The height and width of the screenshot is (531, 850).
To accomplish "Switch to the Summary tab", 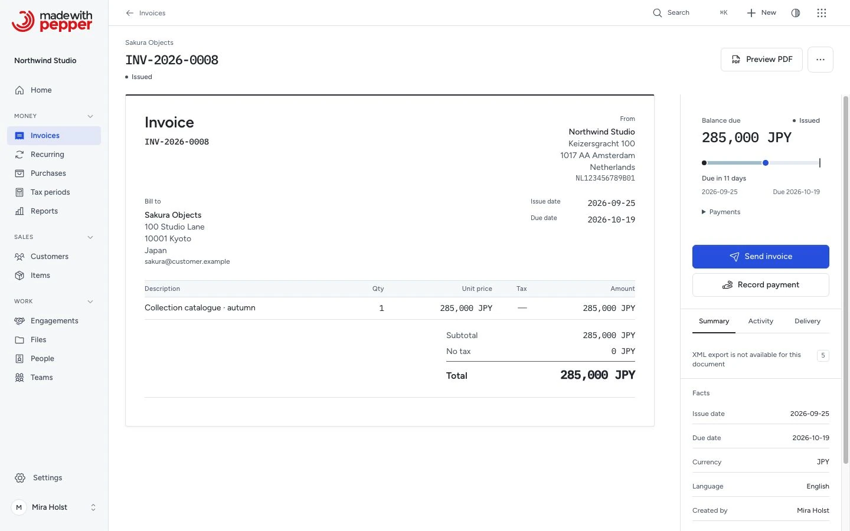I will [714, 322].
